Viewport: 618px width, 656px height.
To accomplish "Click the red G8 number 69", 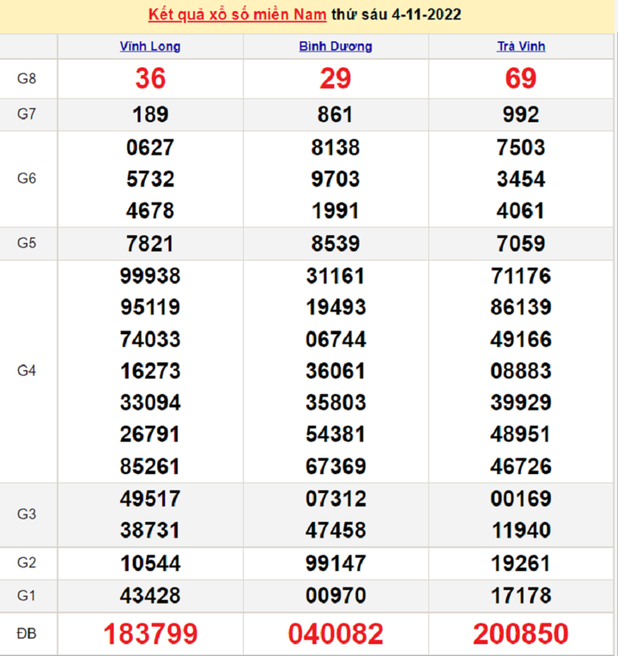I will point(521,79).
